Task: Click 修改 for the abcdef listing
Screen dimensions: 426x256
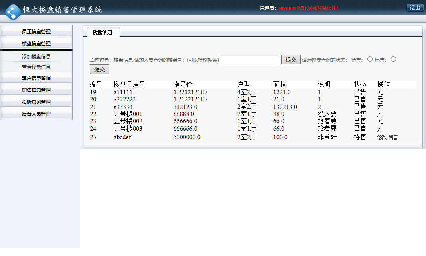Action: click(x=382, y=138)
